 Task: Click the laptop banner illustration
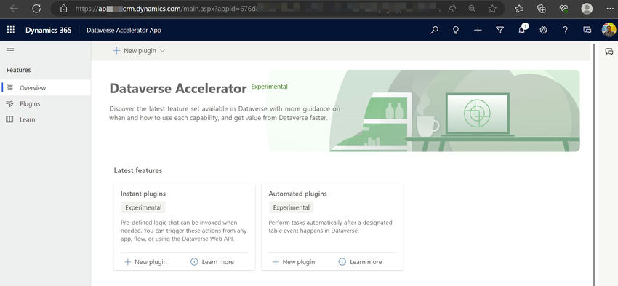(x=477, y=114)
